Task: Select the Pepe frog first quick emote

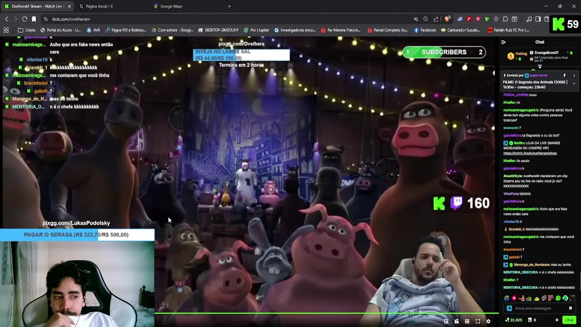Action: (x=507, y=298)
